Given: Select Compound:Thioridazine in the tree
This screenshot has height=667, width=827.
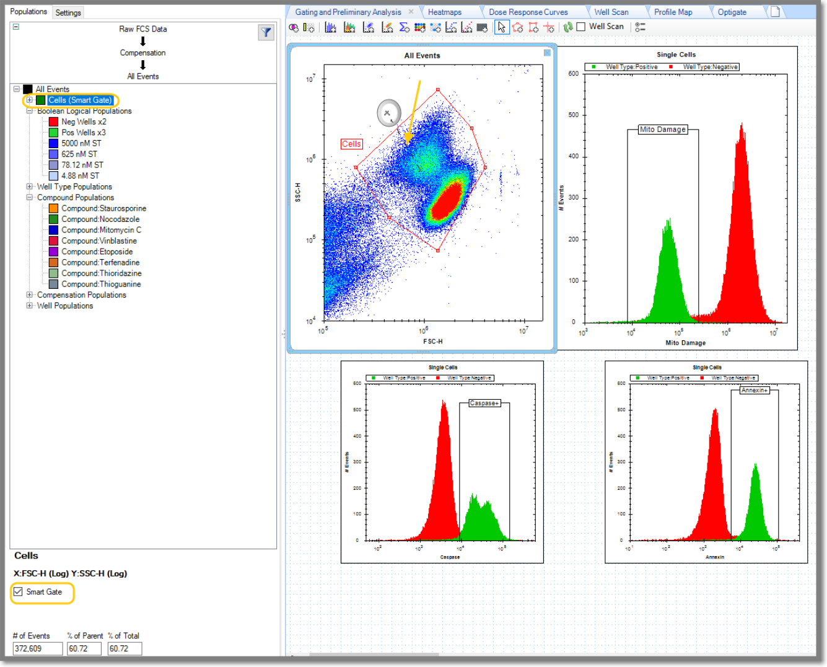Looking at the screenshot, I should (102, 273).
